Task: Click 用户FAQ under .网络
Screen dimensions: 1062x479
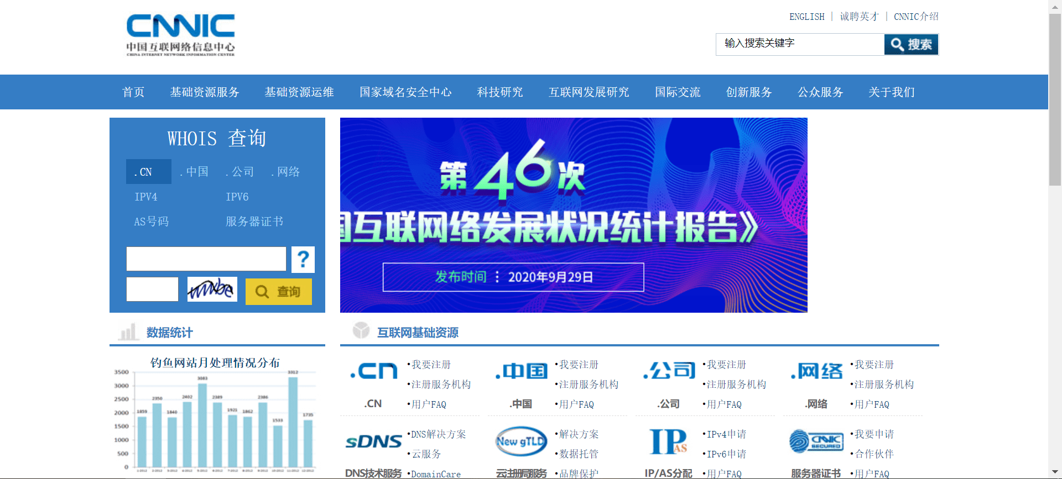Action: click(872, 404)
